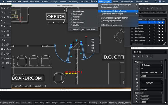This screenshot has height=105, width=168.
Task: Add a new layout sheet with plus button
Action: 46,86
